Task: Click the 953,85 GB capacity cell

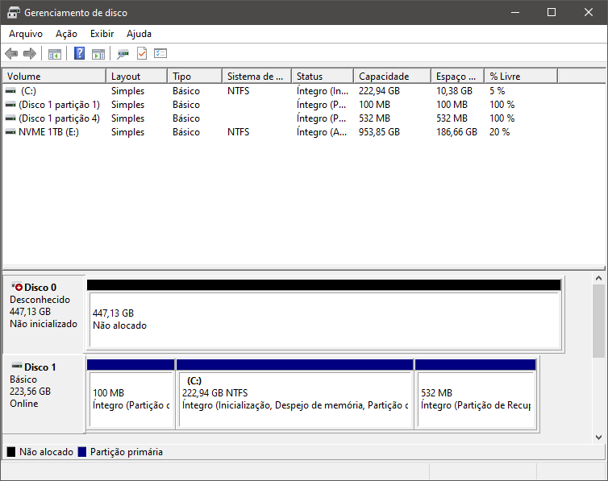Action: tap(379, 132)
